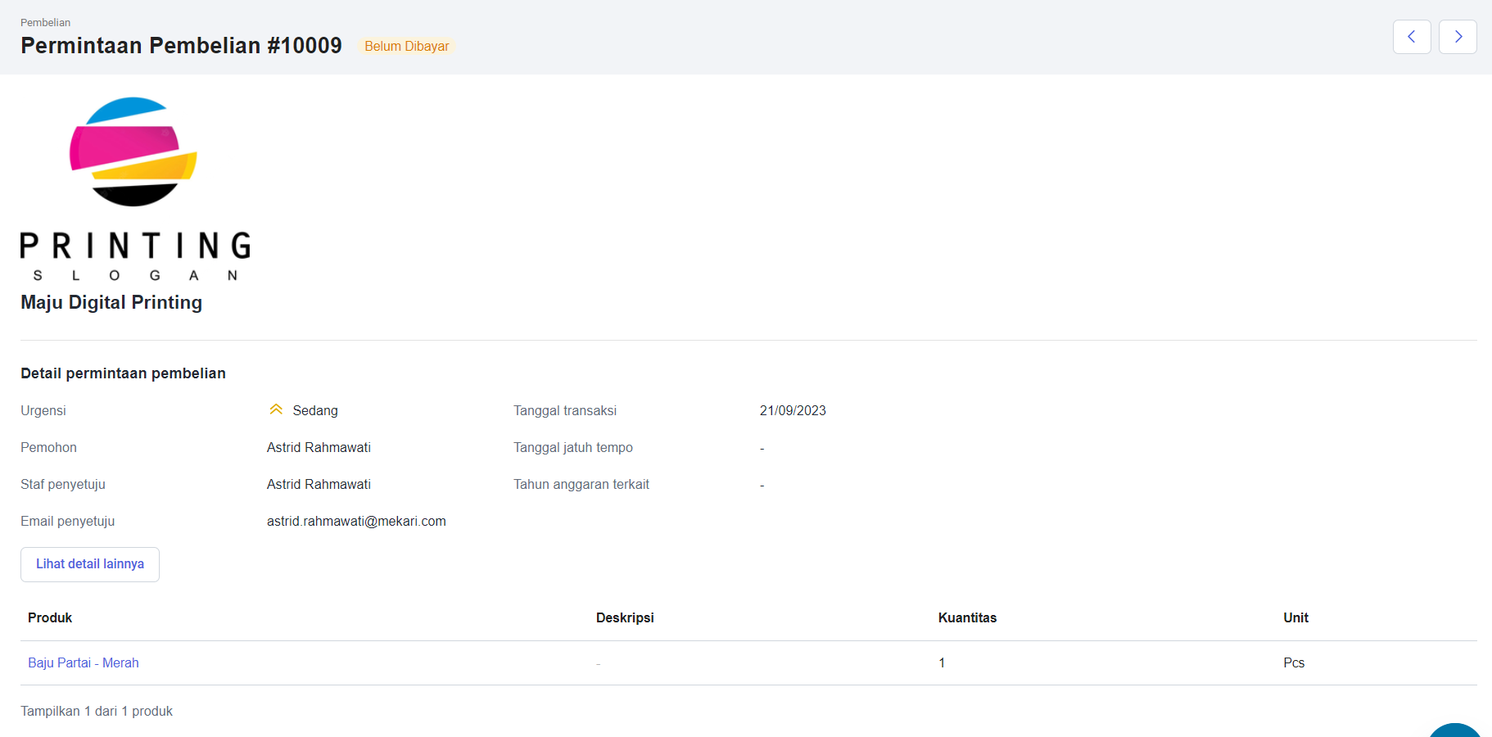
Task: Click the Tahun anggaran terkait label
Action: (x=581, y=484)
